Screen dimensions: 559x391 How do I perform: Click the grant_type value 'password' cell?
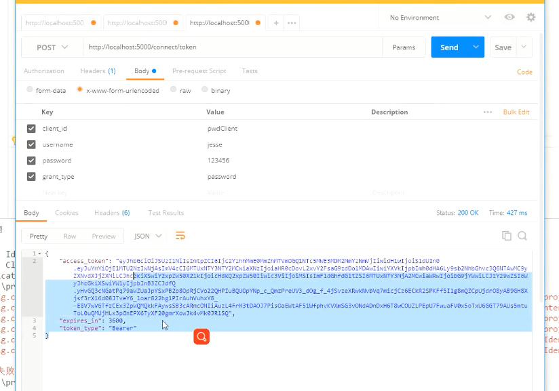click(x=222, y=177)
